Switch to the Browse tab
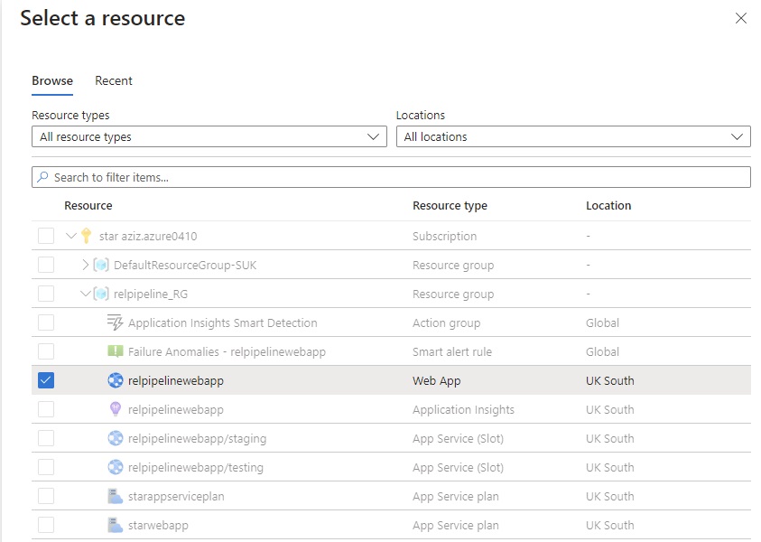Screen dimensions: 761x542 coord(52,80)
